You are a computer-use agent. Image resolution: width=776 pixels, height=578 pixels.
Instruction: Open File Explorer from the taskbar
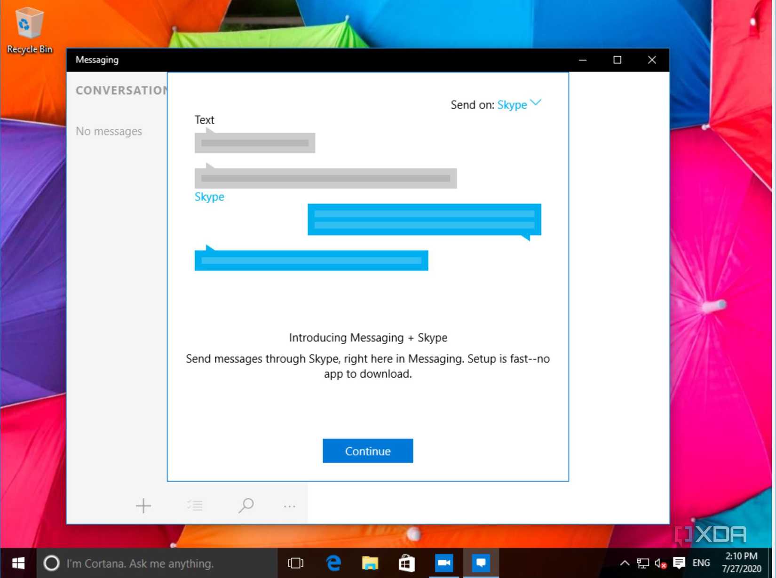point(370,563)
